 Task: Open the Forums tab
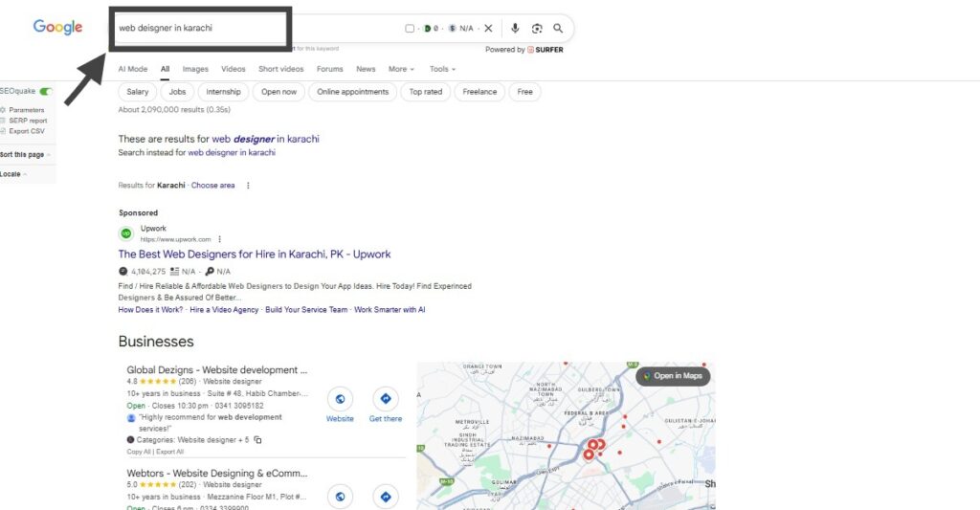(x=329, y=69)
